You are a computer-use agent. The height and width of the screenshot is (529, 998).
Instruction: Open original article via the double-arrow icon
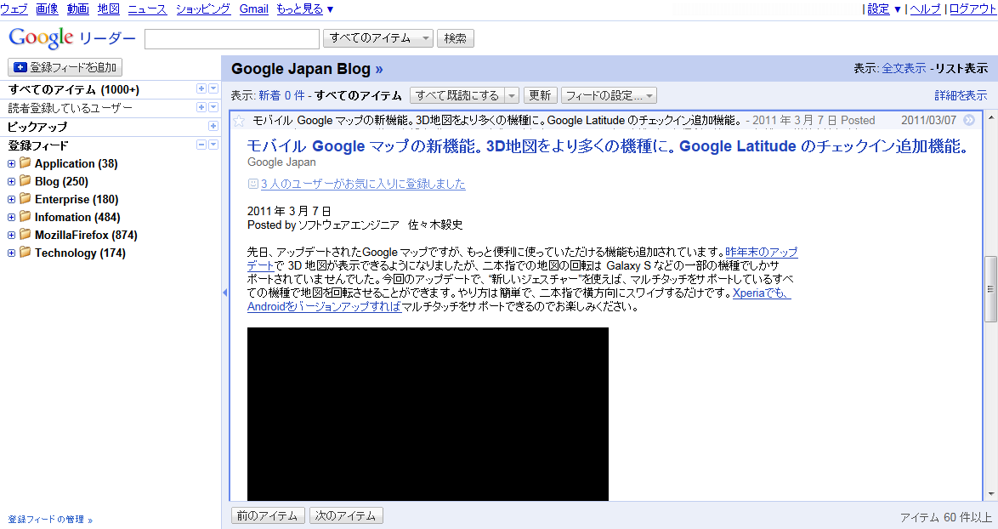coord(969,120)
